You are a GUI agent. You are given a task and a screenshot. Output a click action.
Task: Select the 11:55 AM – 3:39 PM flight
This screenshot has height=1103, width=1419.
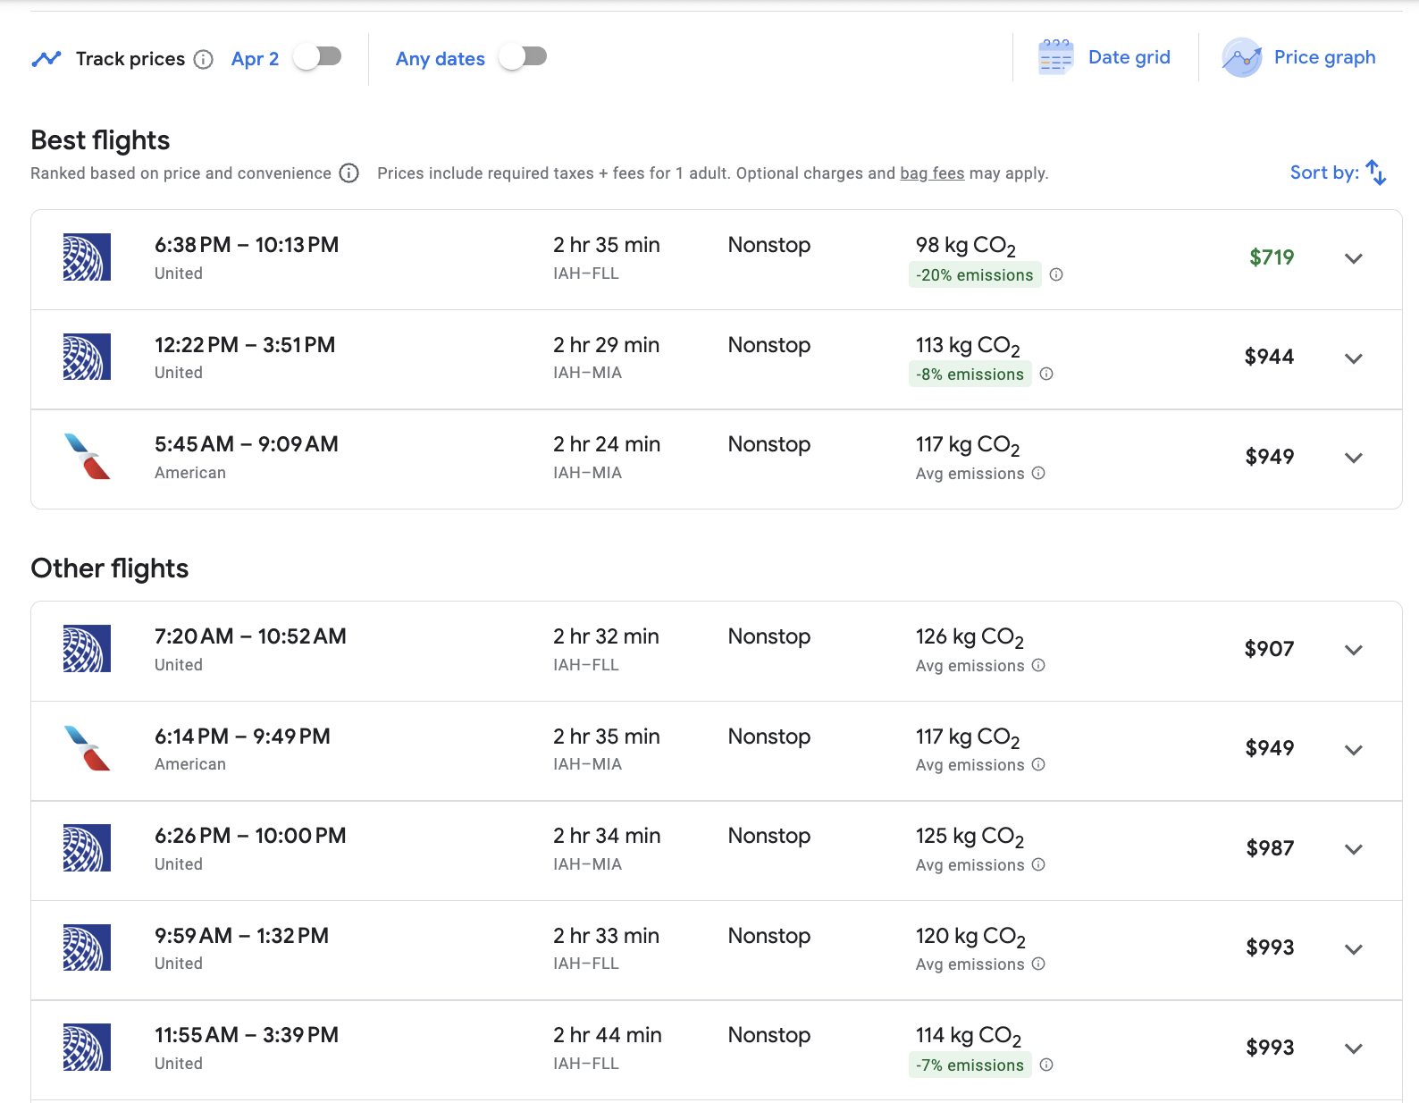(717, 1050)
